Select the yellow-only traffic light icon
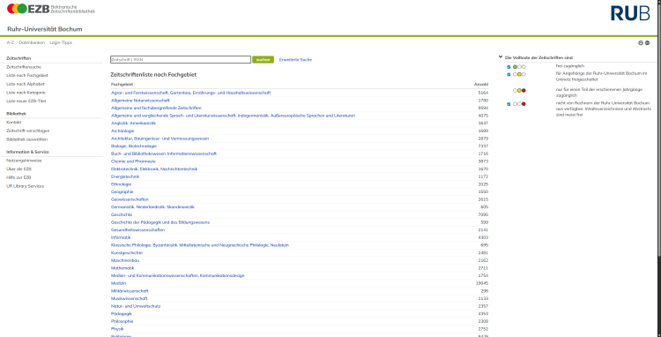The height and width of the screenshot is (337, 661). 519,74
